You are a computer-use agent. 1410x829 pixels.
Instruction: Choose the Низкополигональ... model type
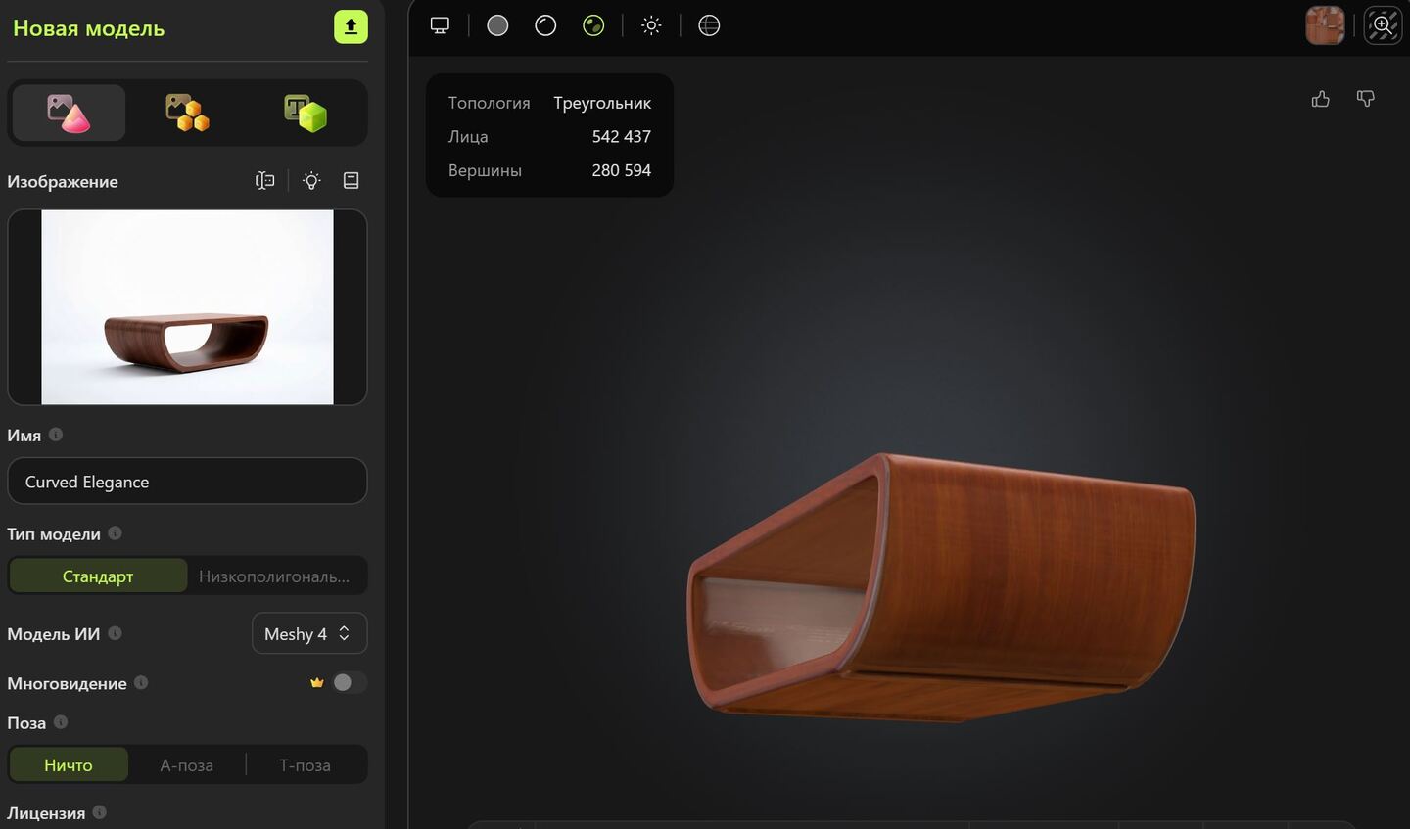(x=274, y=576)
